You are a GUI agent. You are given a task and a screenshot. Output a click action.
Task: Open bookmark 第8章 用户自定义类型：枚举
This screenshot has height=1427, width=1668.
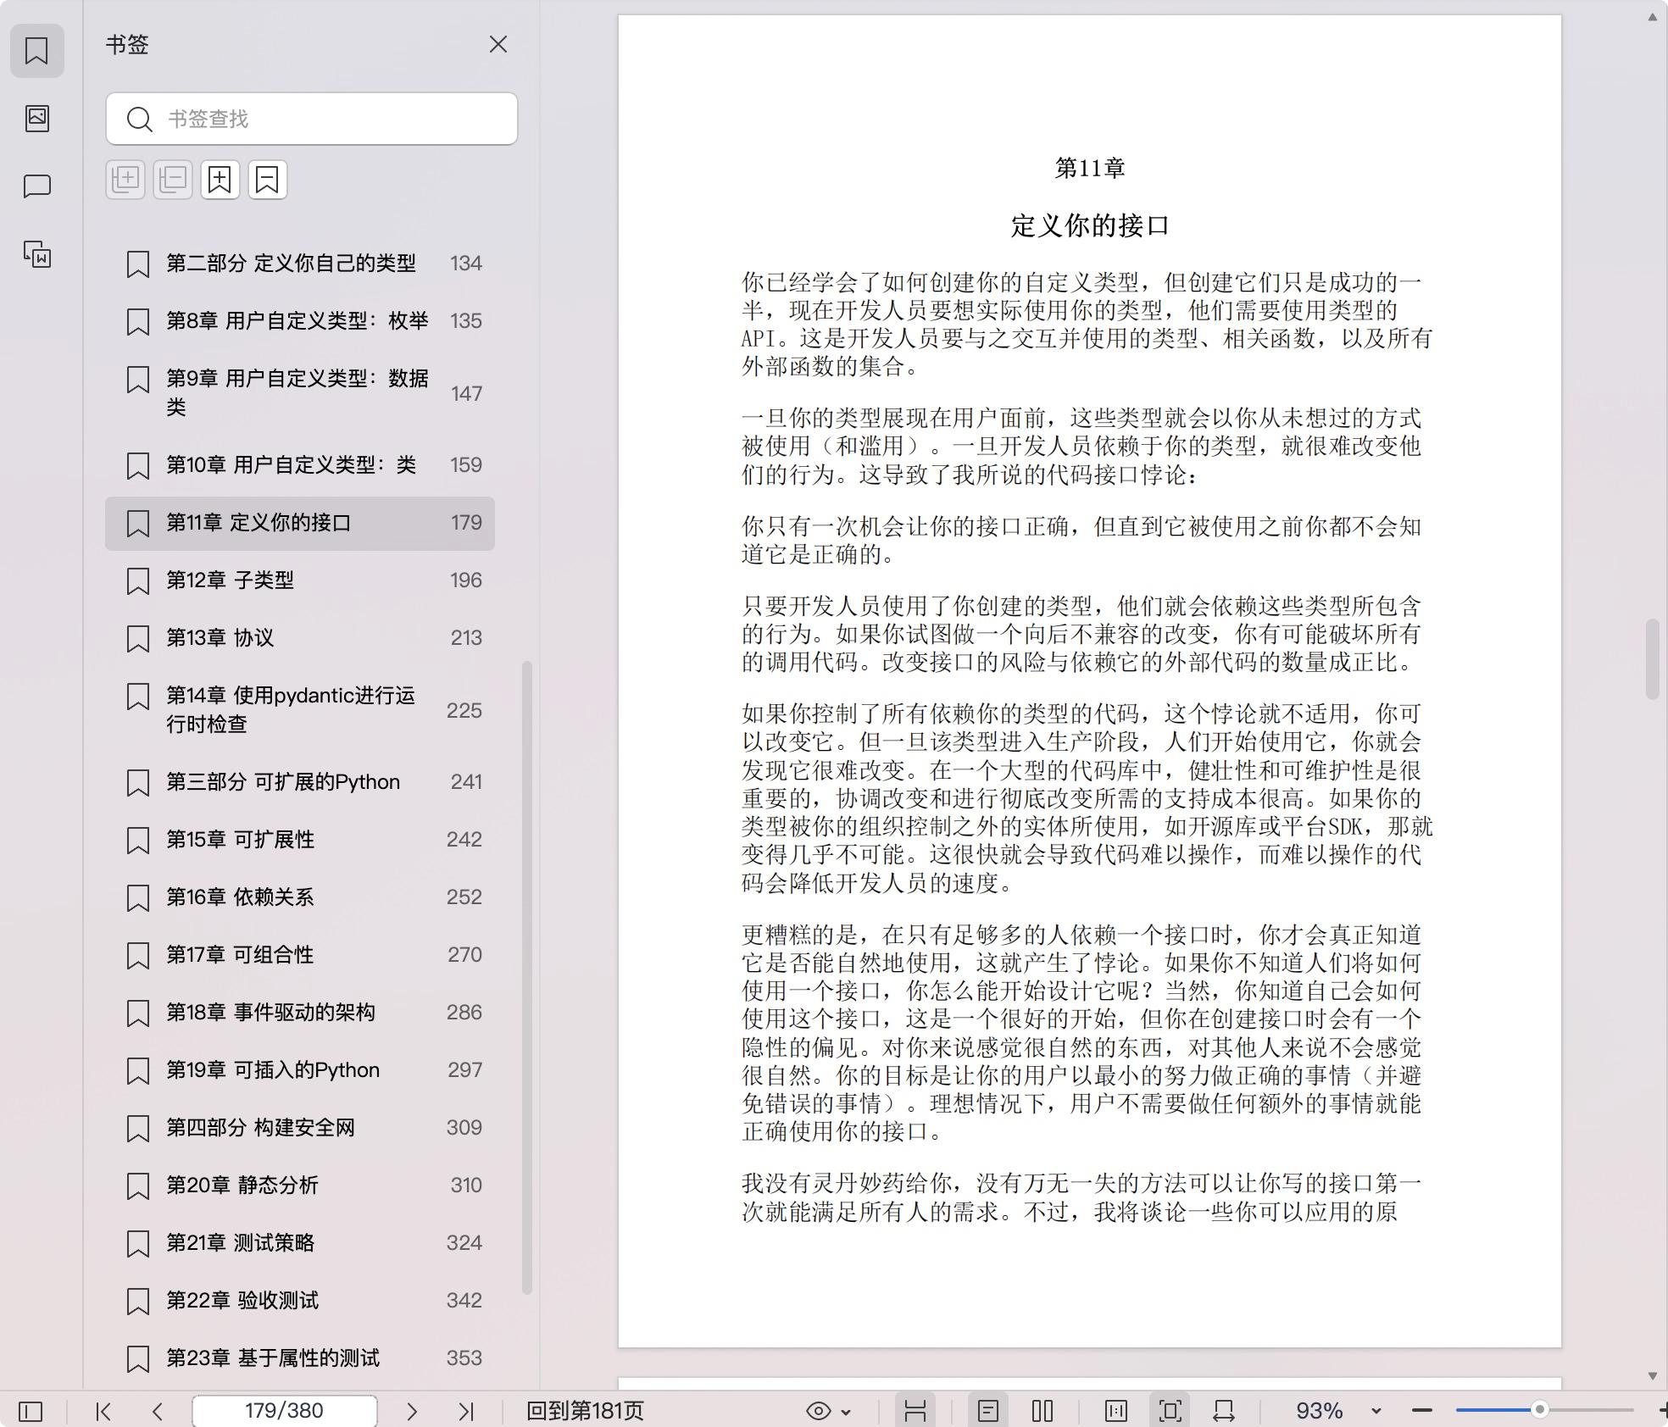coord(300,321)
